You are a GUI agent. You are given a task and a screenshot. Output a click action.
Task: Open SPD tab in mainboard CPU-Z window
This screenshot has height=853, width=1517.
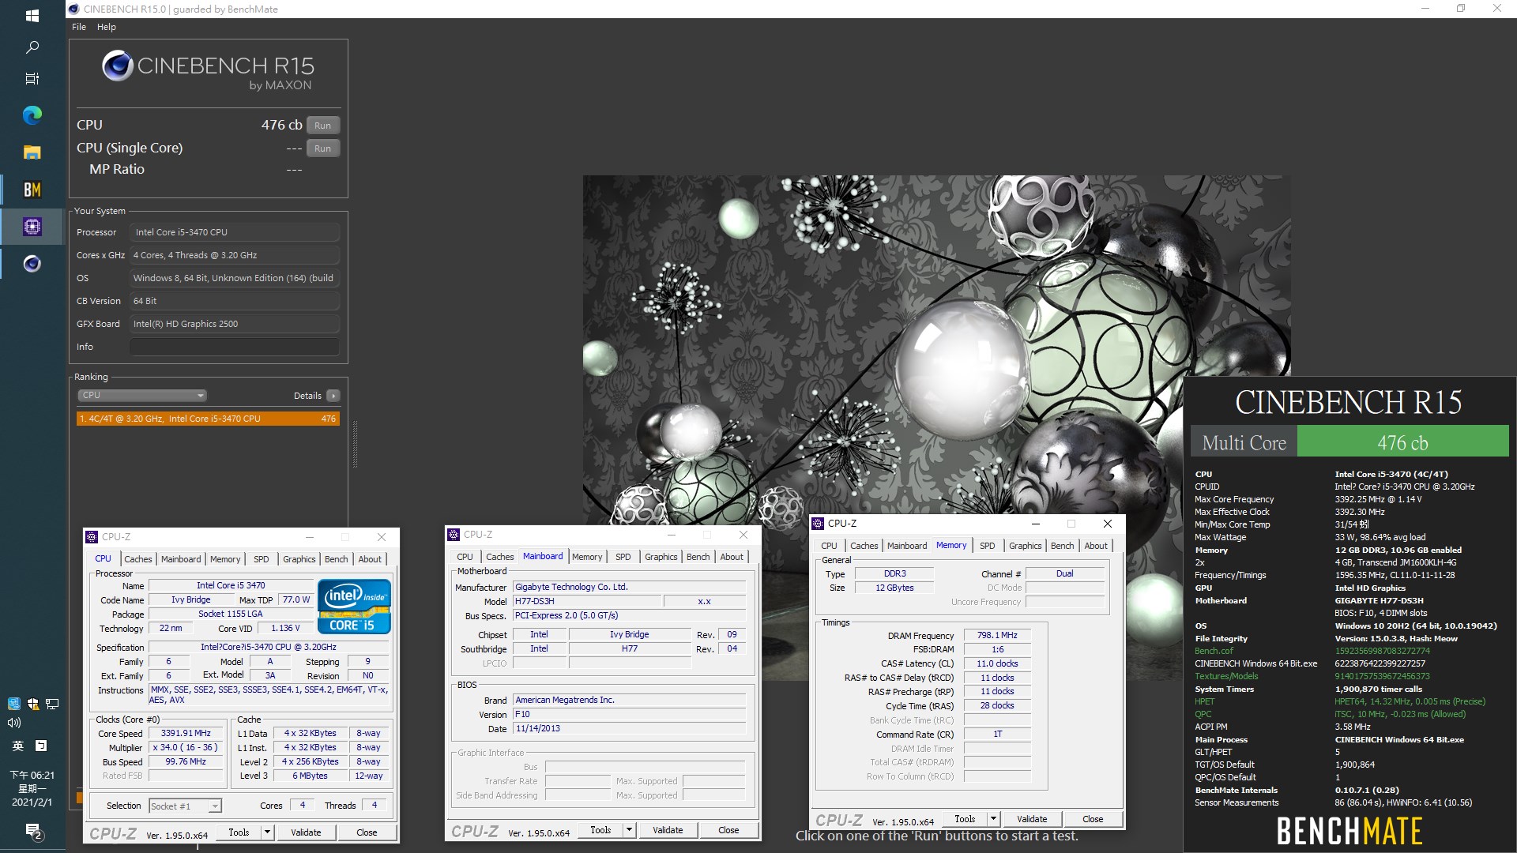point(623,556)
